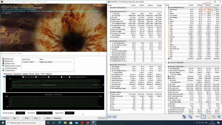Switch to AIDA64 via taskbar 64 icon
This screenshot has width=222, height=125.
point(88,123)
